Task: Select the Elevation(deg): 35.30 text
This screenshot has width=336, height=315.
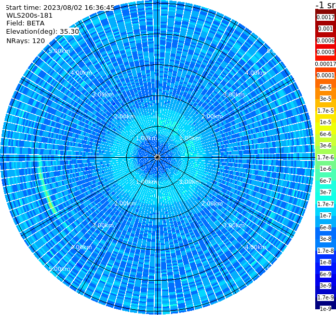Action: pyautogui.click(x=43, y=32)
